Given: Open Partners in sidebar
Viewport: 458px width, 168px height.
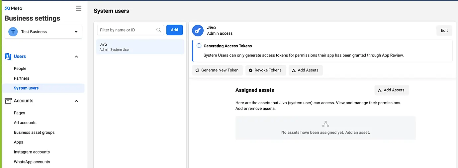Looking at the screenshot, I should [x=22, y=78].
